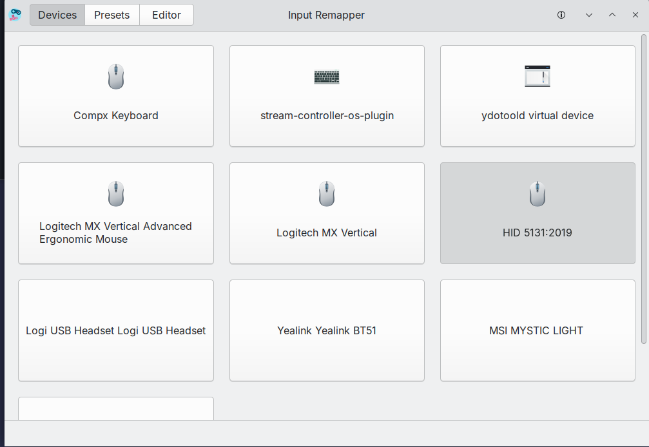This screenshot has width=649, height=447.
Task: Select the Yealink BT51 device
Action: 327,330
